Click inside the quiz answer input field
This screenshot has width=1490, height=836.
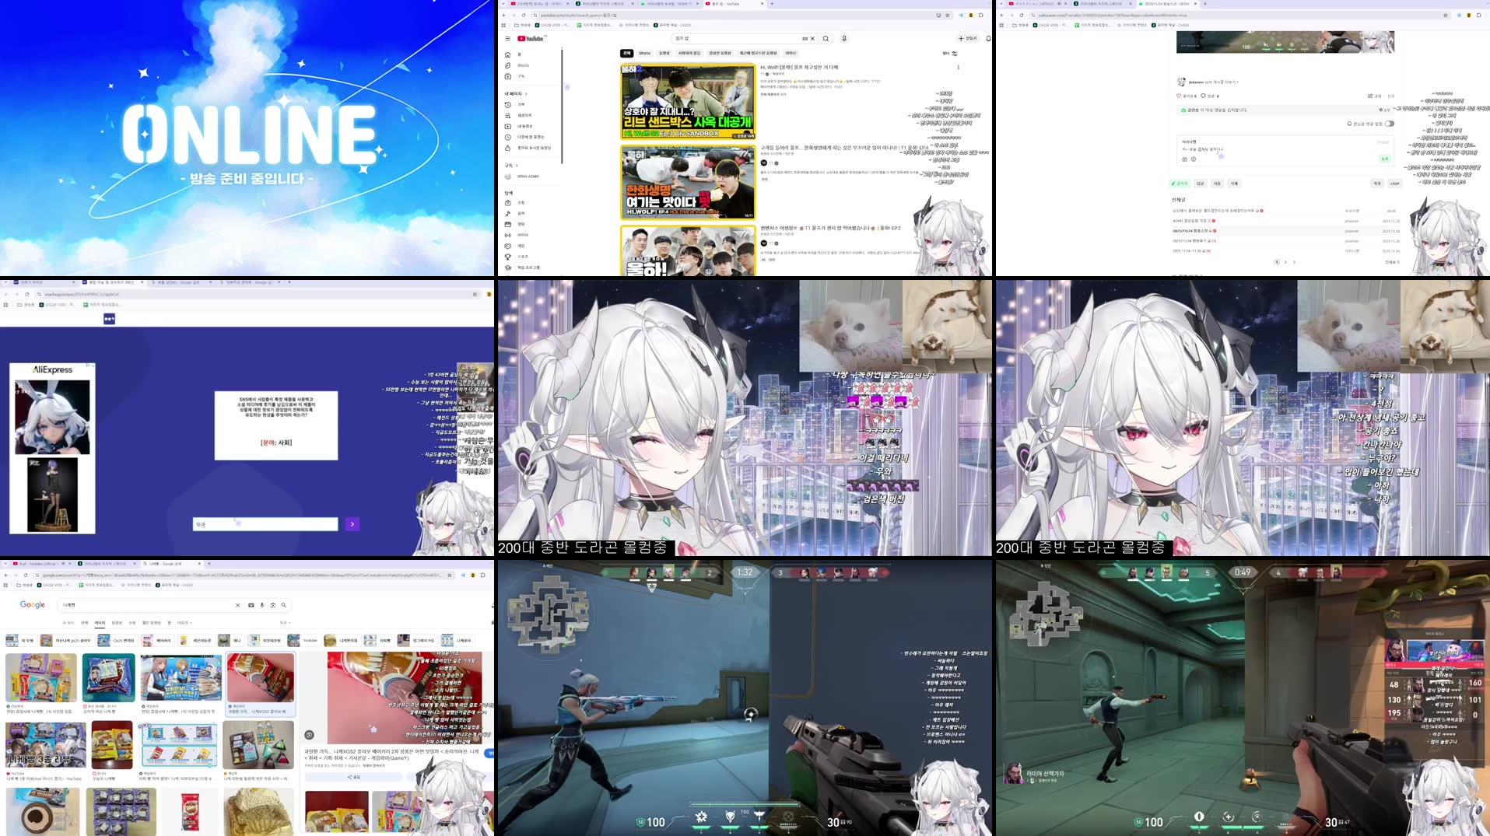(265, 524)
